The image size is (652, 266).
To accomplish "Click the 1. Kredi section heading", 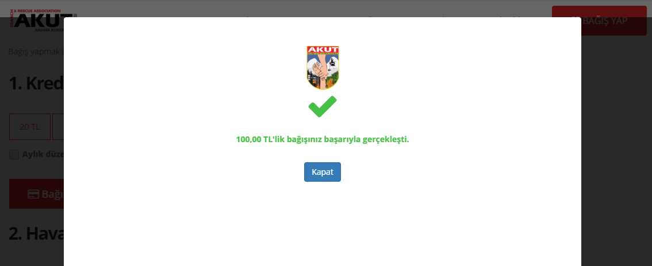I will [36, 83].
